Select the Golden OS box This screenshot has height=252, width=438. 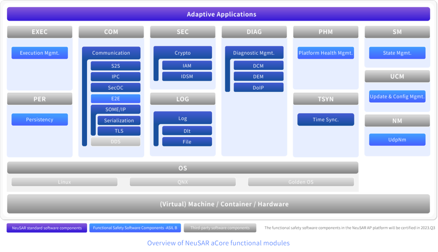click(301, 182)
